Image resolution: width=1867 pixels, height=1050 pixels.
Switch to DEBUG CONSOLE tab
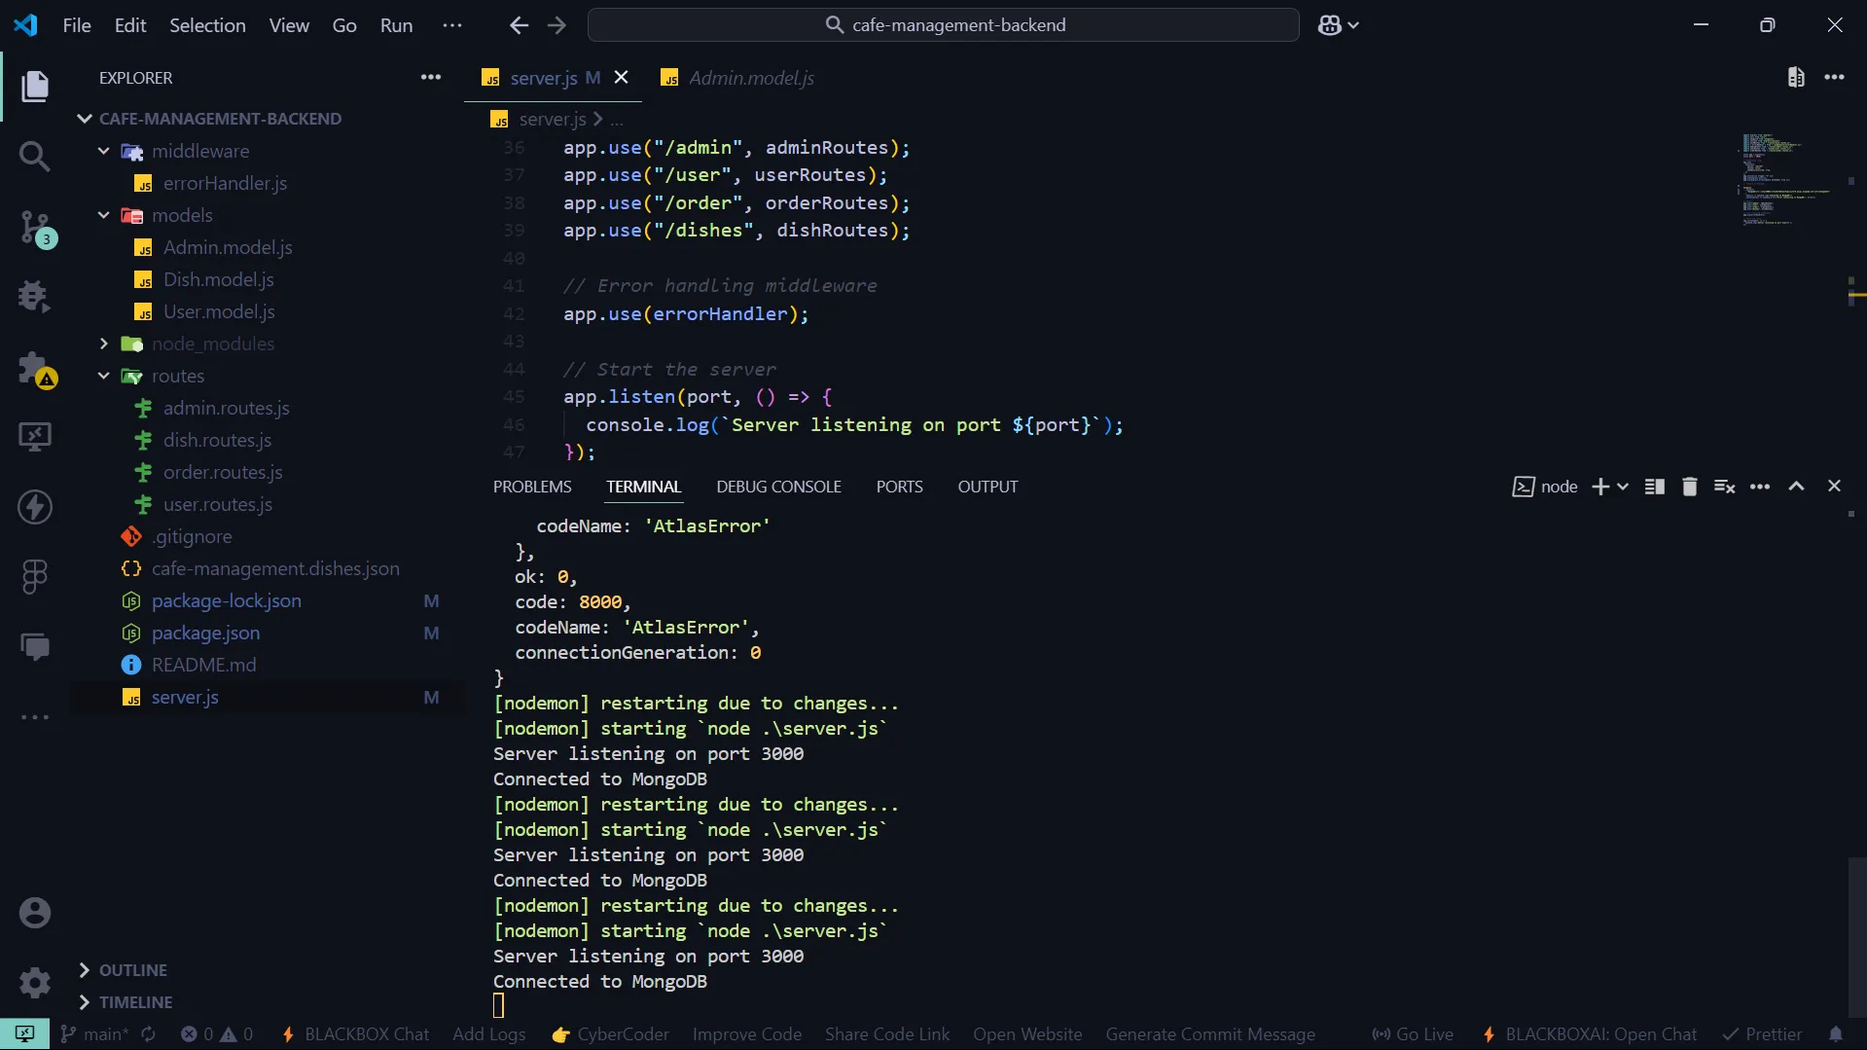(x=778, y=487)
